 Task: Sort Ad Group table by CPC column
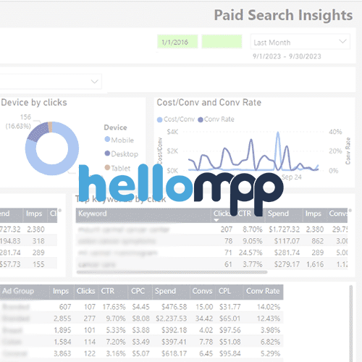point(138,291)
